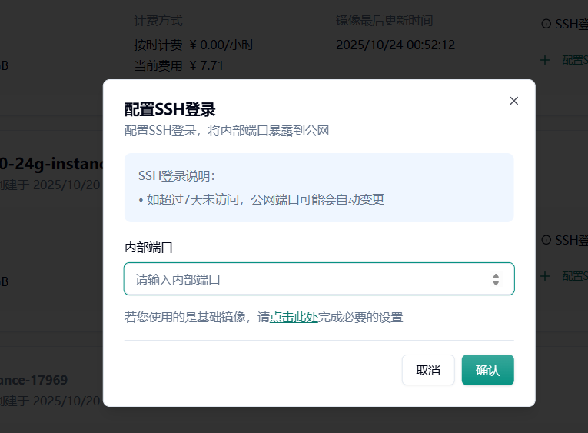Screen dimensions: 588x433
Task: Open the top row 配置S… link text
Action: (574, 59)
